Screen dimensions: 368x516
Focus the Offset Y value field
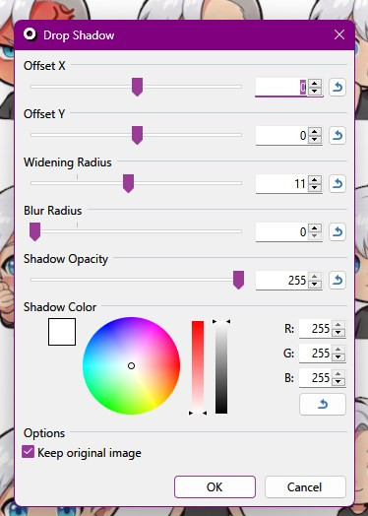coord(281,136)
